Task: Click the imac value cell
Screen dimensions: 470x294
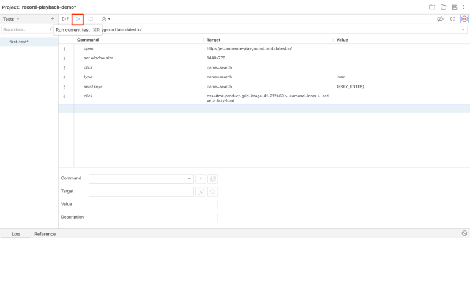Action: point(341,77)
